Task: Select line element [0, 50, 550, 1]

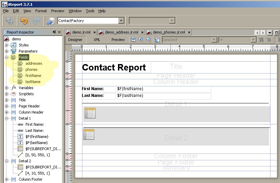Action: (38, 155)
